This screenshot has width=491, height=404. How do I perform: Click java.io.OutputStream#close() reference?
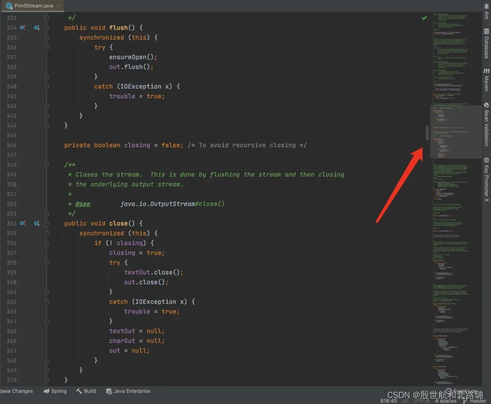pos(172,204)
